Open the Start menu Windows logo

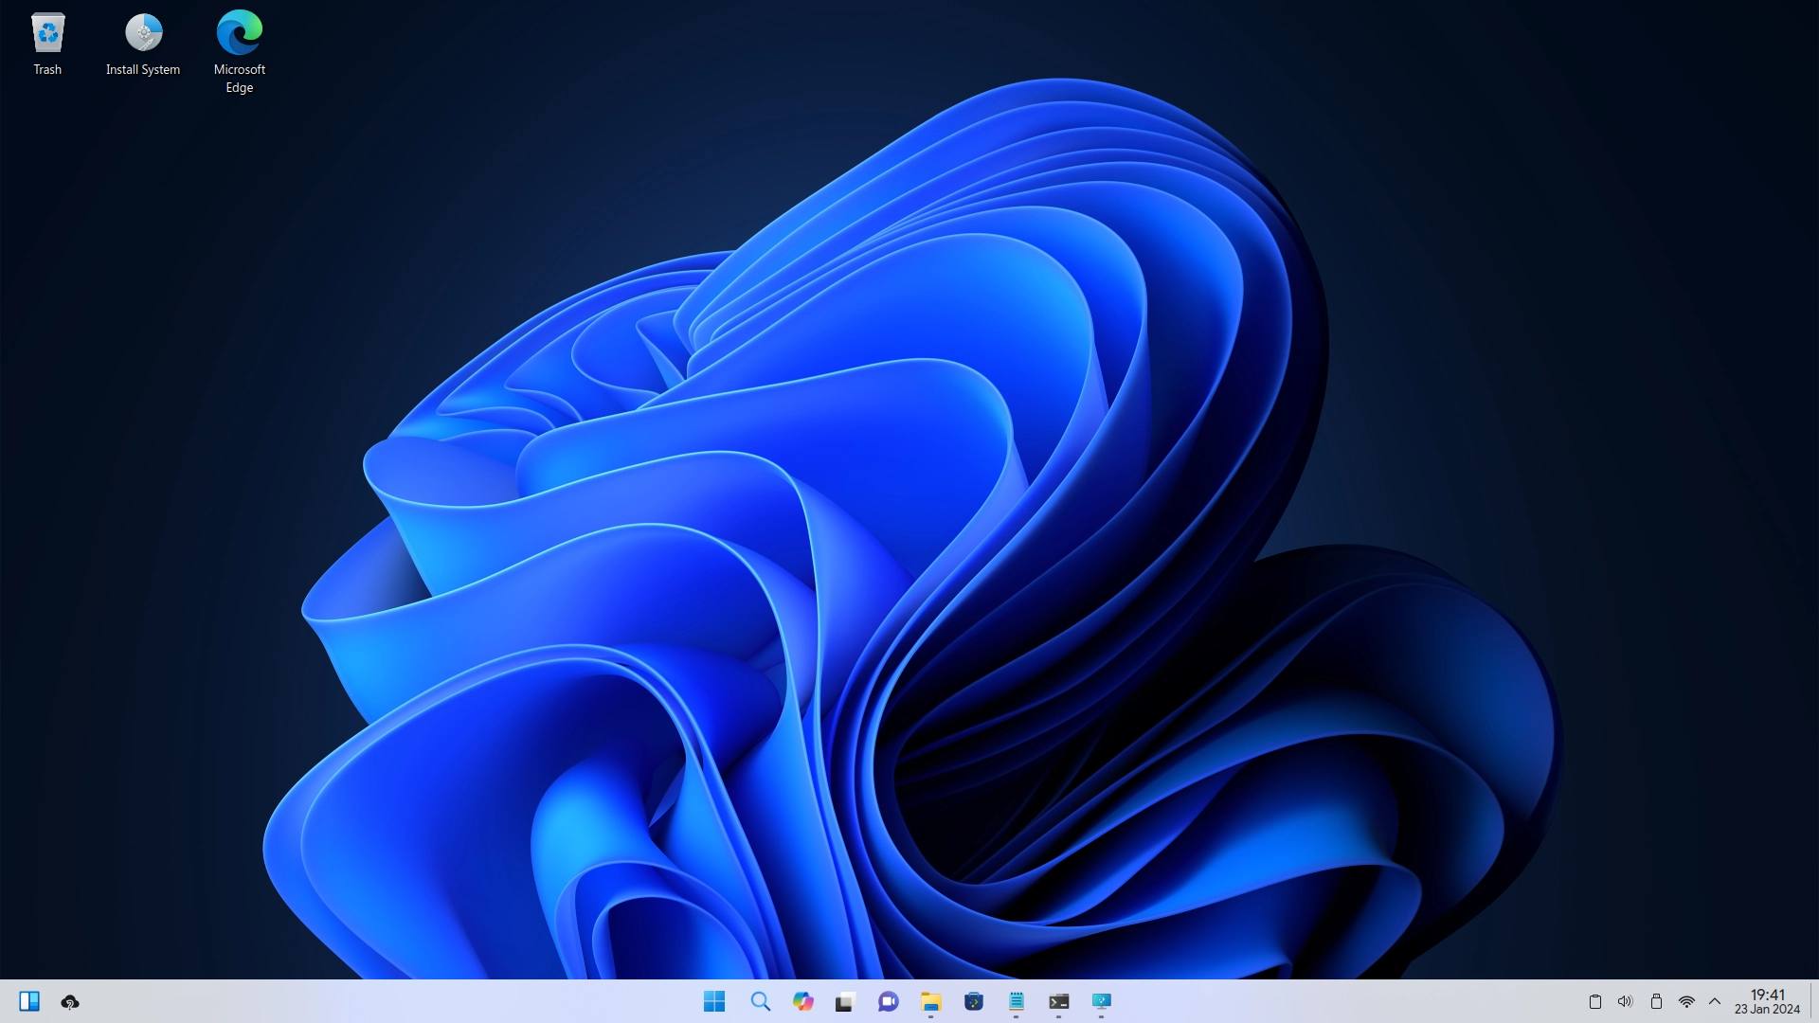tap(714, 1001)
